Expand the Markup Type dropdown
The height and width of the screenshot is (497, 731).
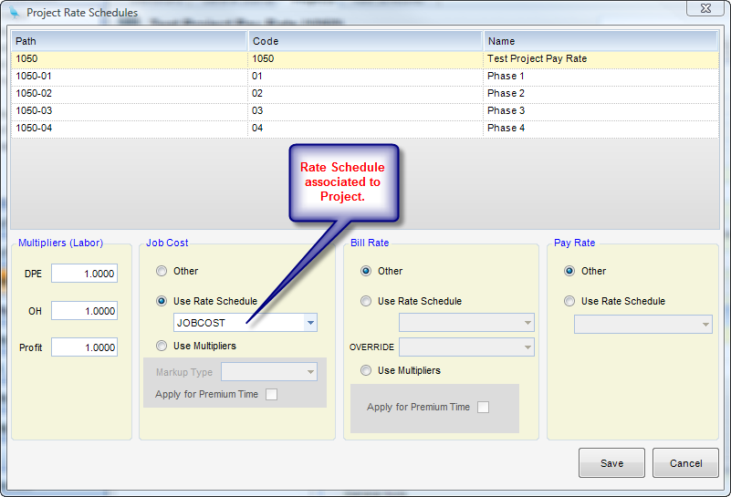coord(310,371)
